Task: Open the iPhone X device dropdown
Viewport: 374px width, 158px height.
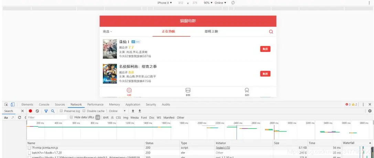Action: tap(164, 3)
